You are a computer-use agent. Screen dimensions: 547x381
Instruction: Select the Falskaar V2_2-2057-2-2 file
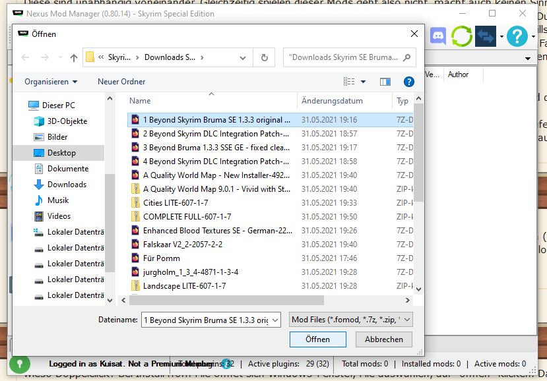(182, 244)
